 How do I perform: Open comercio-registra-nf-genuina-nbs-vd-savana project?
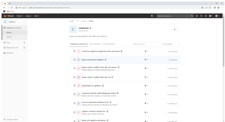click(101, 51)
